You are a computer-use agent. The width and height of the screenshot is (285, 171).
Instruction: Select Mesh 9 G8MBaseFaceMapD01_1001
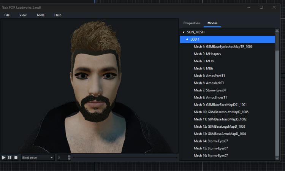pos(220,104)
